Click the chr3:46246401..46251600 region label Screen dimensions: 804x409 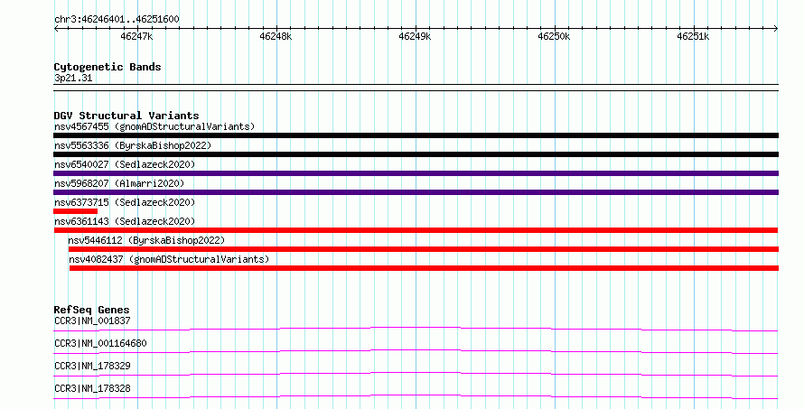tap(117, 20)
